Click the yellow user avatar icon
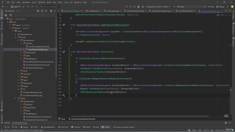 [x=232, y=7]
